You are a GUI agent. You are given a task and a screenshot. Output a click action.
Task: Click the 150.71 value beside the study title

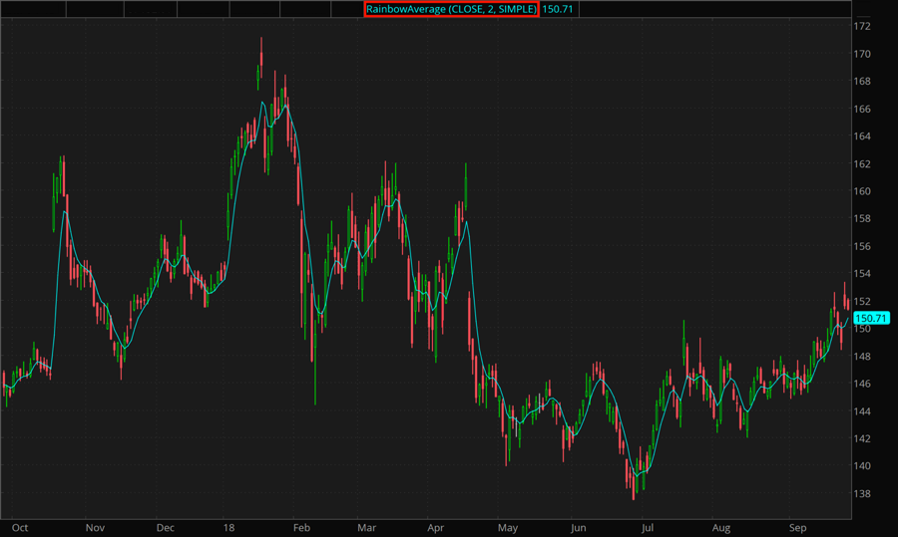(x=559, y=9)
